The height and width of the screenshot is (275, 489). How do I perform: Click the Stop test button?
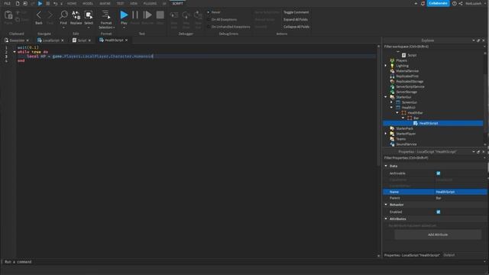[x=160, y=15]
